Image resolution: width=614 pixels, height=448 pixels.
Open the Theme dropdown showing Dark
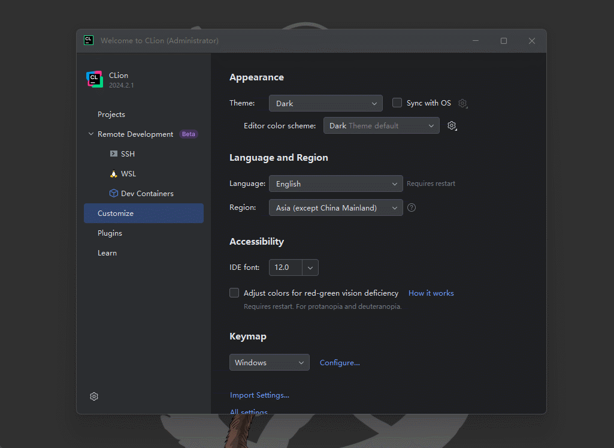pyautogui.click(x=325, y=103)
